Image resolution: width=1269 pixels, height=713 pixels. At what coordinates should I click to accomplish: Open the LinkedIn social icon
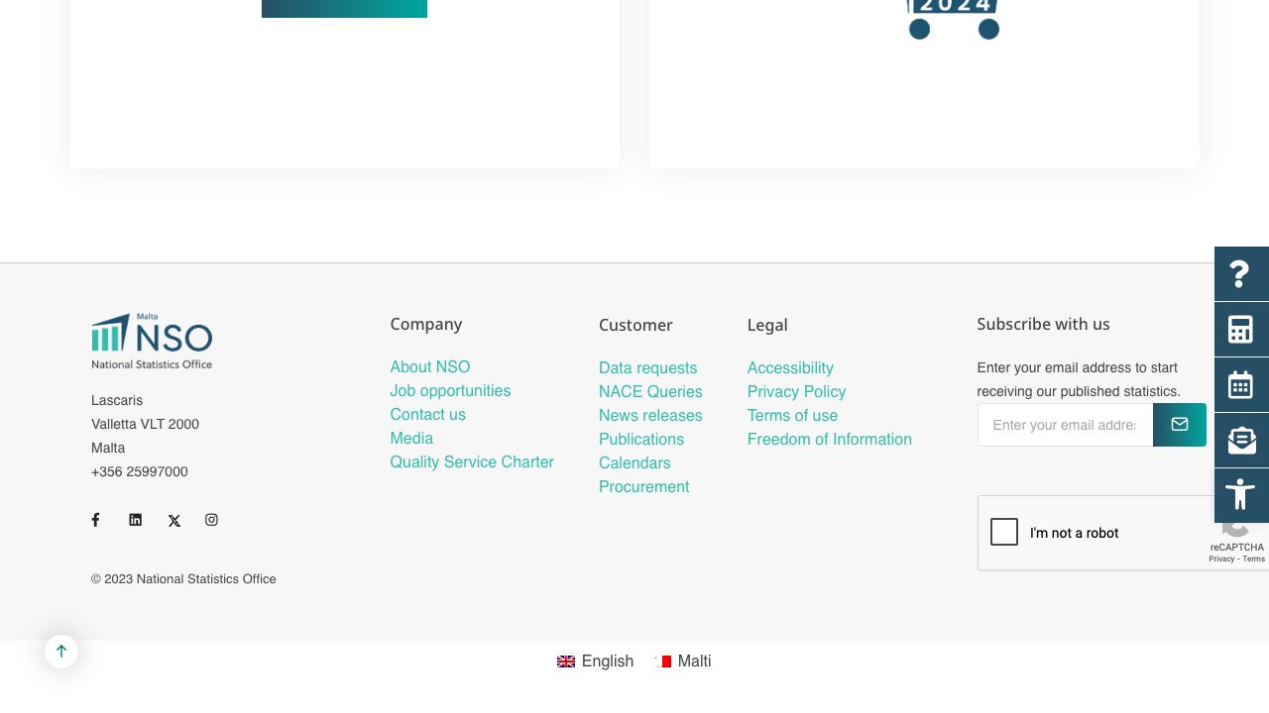[135, 520]
